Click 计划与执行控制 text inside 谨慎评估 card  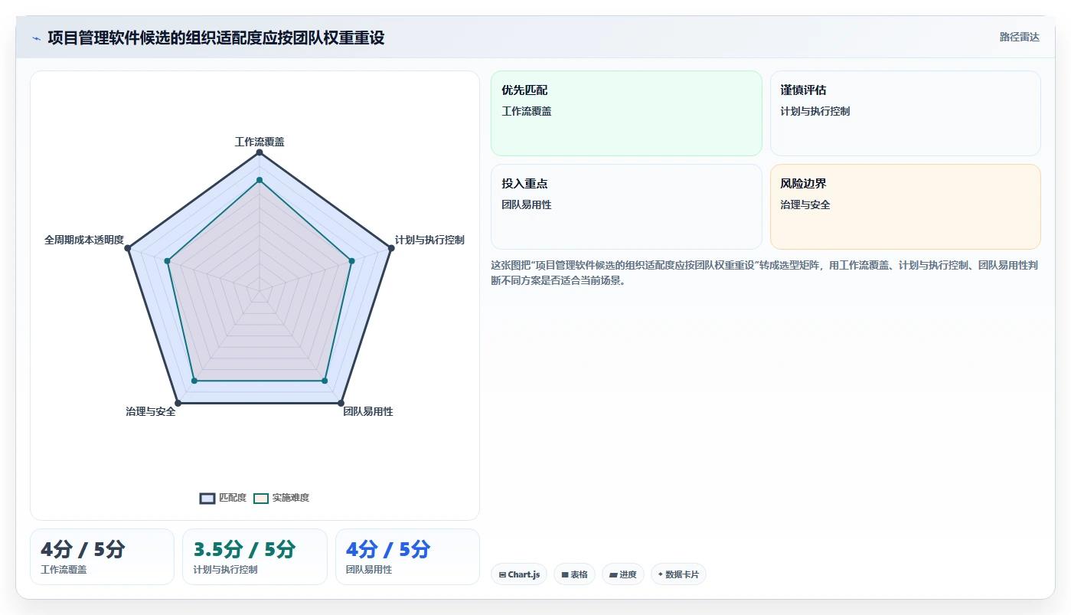[815, 111]
